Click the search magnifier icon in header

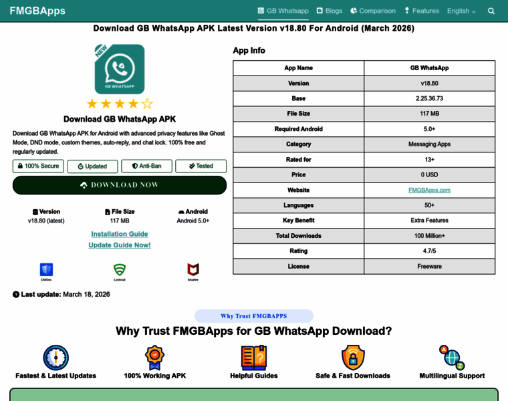pyautogui.click(x=491, y=11)
